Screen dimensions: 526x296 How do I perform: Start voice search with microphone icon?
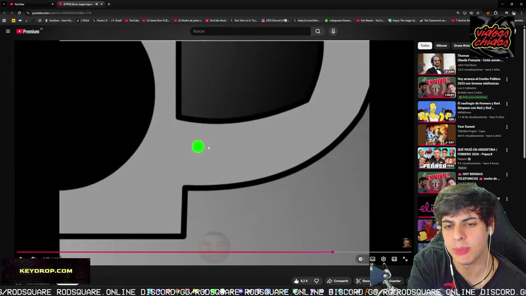point(333,31)
